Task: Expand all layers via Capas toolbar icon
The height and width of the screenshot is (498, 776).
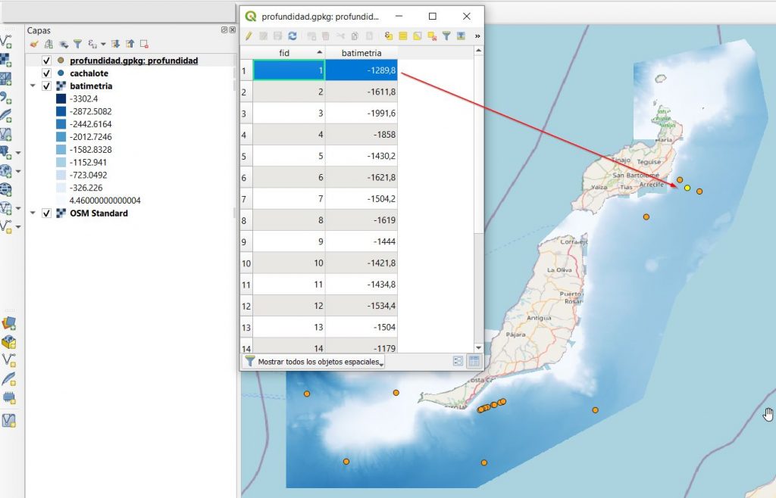Action: [116, 44]
